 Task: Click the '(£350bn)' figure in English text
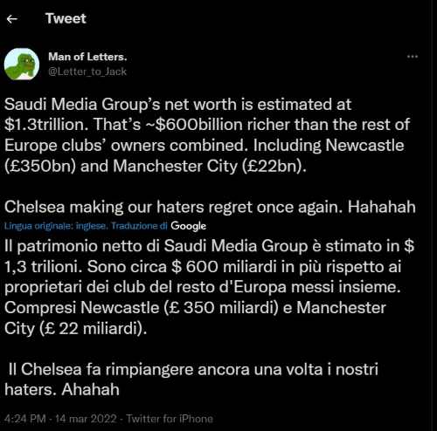click(40, 167)
